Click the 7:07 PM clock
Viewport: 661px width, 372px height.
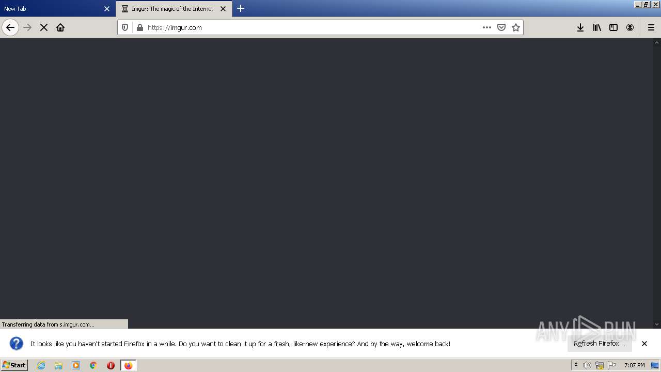[x=635, y=365]
